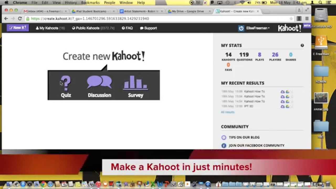This screenshot has width=336, height=189.
Task: Click the 26 Players statistic
Action: coord(275,56)
